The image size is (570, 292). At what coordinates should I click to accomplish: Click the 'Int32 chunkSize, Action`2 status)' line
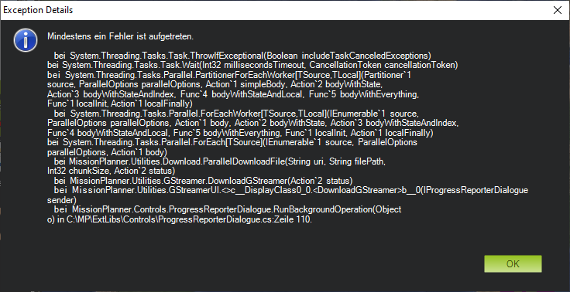[112, 171]
